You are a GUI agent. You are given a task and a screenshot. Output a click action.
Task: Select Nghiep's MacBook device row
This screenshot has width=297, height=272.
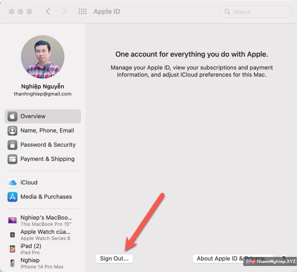43,220
